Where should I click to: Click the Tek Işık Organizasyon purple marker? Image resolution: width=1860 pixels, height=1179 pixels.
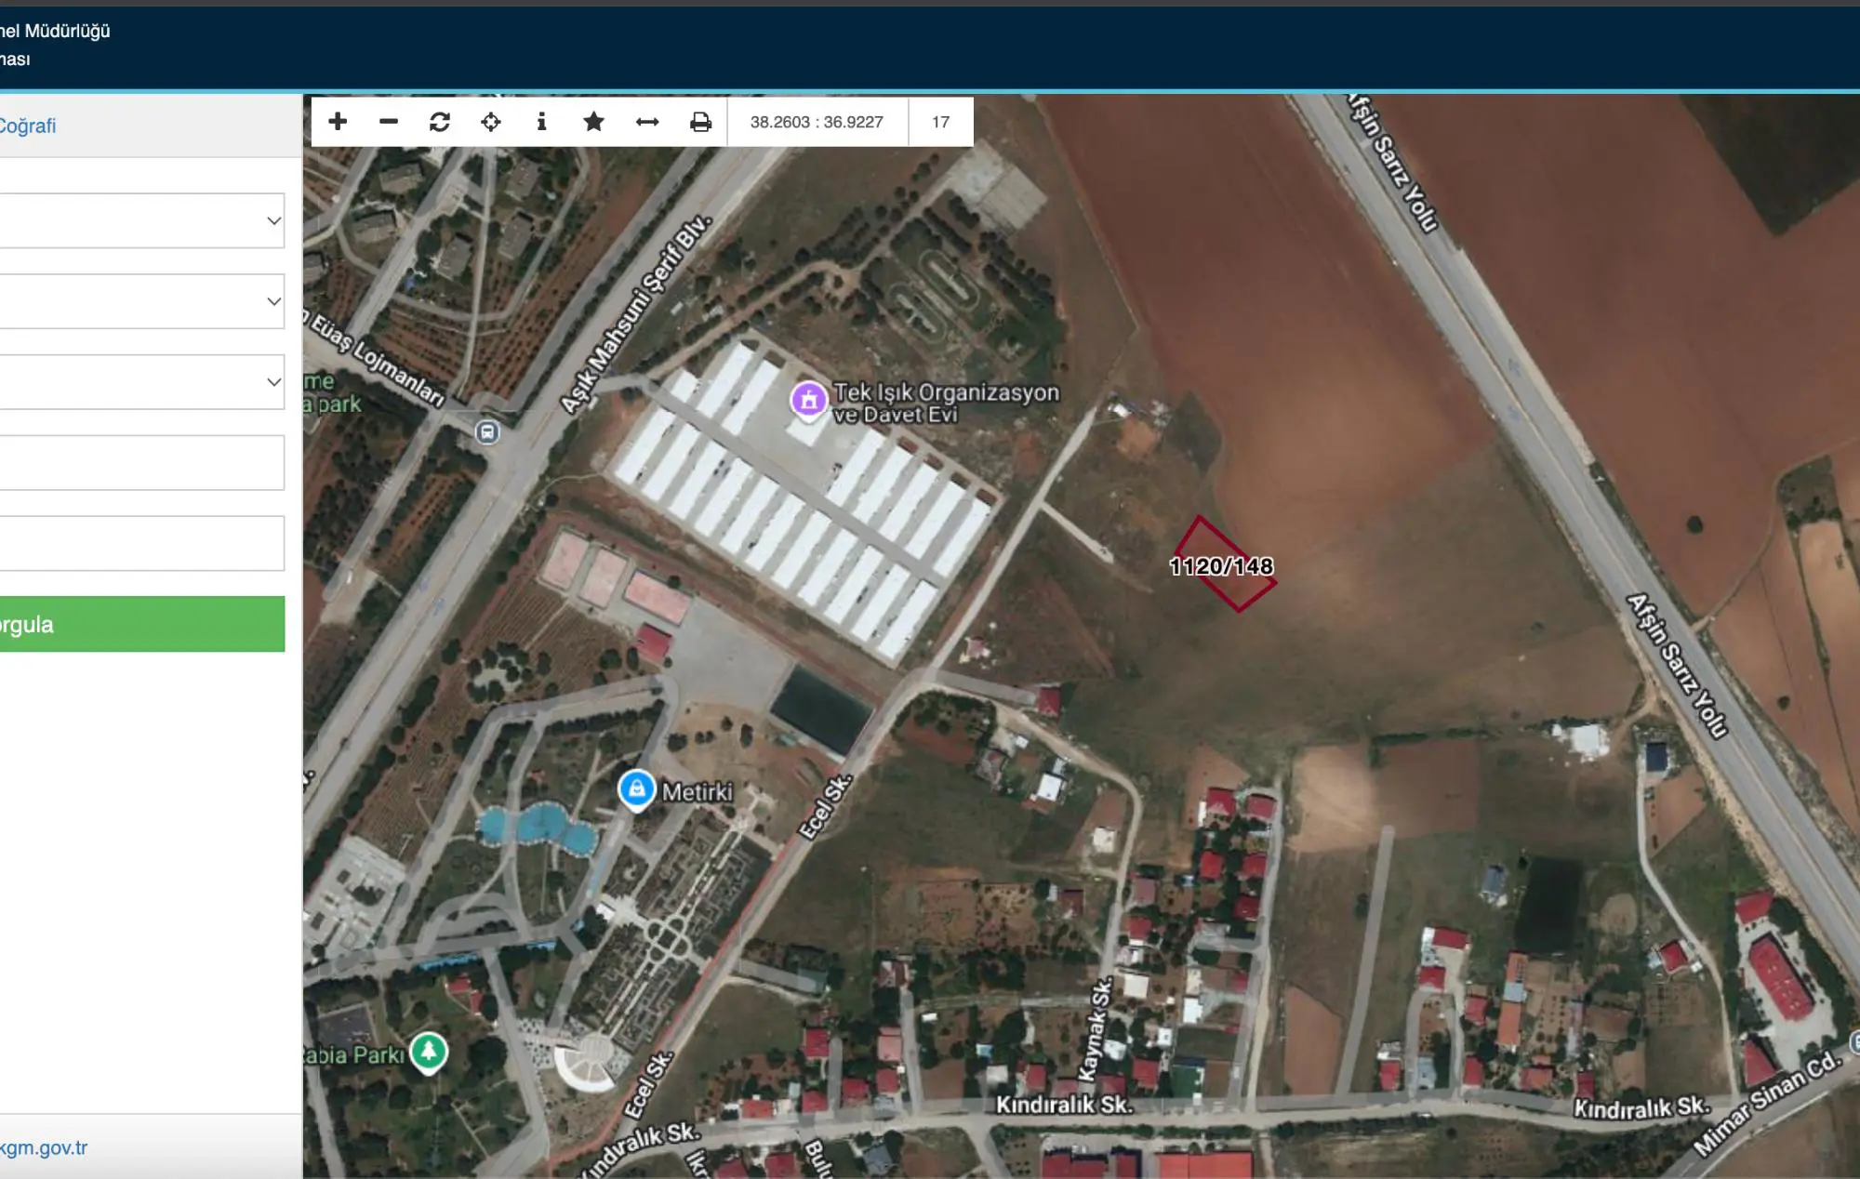pos(809,401)
